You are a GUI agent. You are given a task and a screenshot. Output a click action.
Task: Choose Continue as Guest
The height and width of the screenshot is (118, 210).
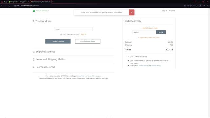[x=88, y=41]
